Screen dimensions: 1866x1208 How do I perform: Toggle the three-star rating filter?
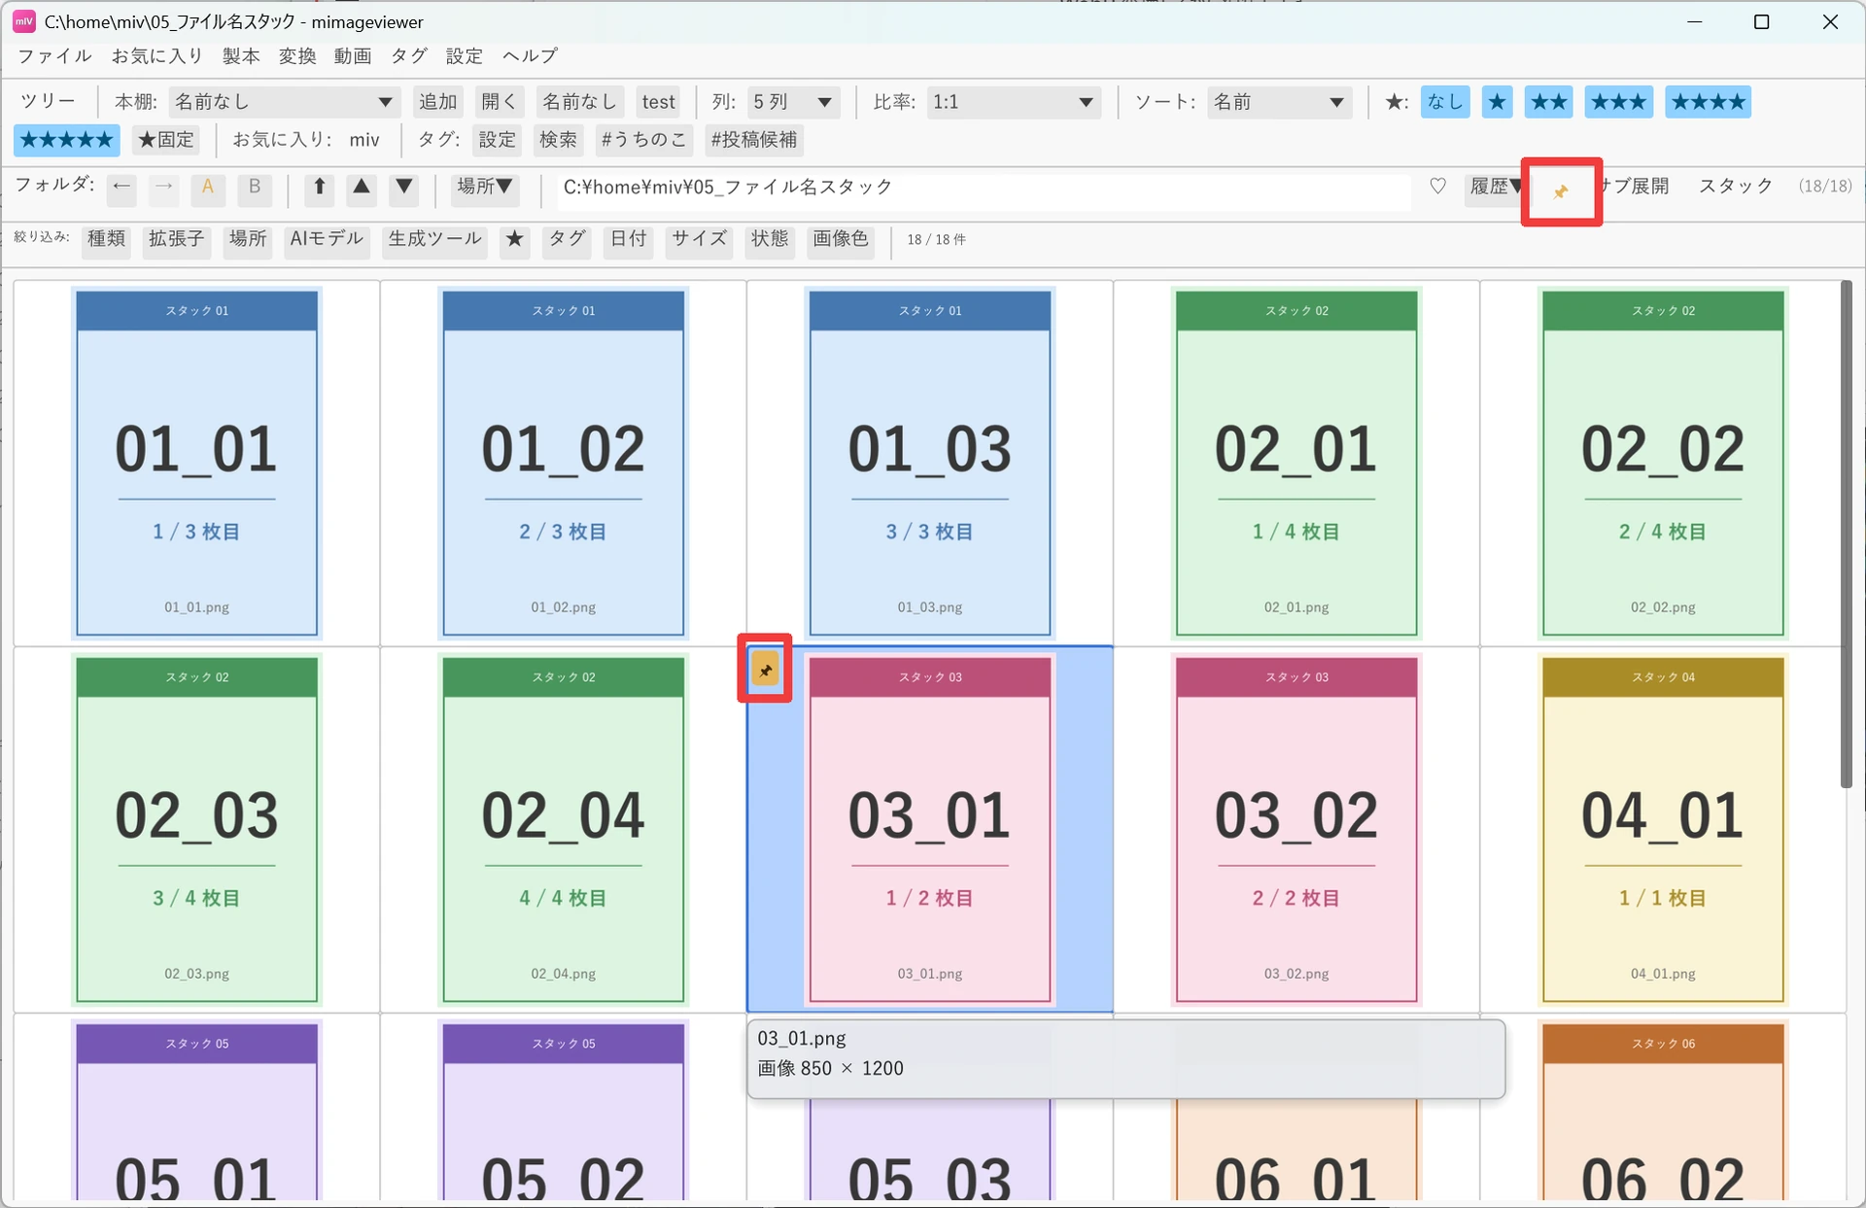tap(1619, 102)
